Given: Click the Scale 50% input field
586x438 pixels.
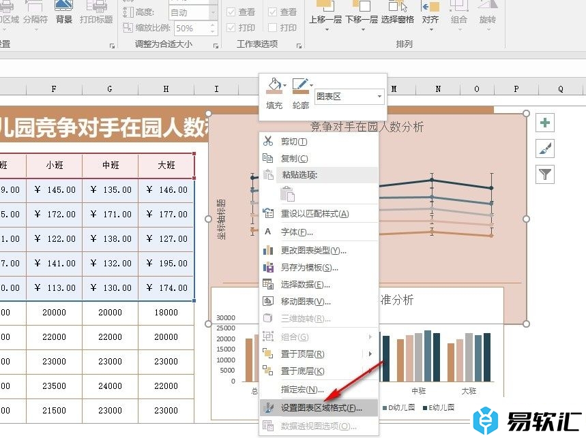Looking at the screenshot, I should (x=192, y=28).
